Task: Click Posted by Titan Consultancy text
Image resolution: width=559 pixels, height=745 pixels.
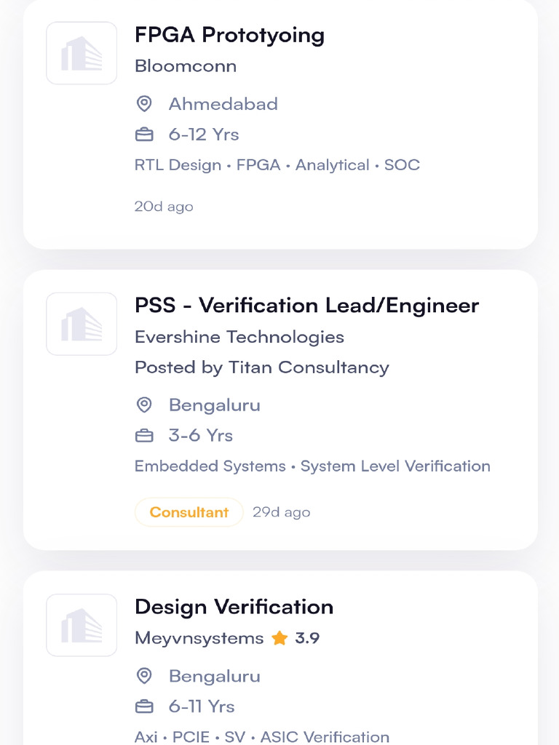Action: (x=262, y=367)
